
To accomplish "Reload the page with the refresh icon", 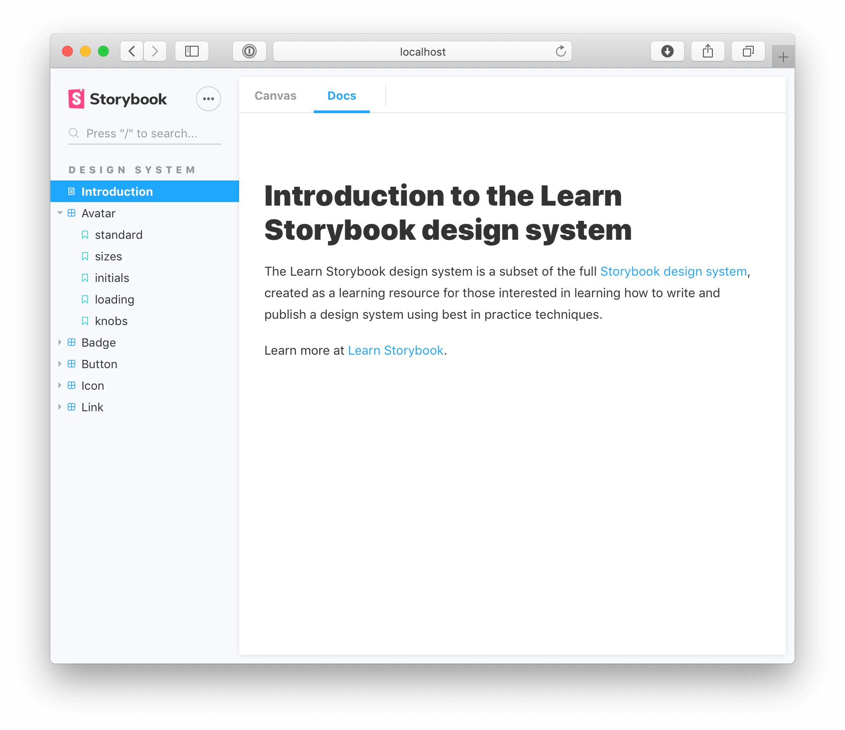I will (560, 51).
